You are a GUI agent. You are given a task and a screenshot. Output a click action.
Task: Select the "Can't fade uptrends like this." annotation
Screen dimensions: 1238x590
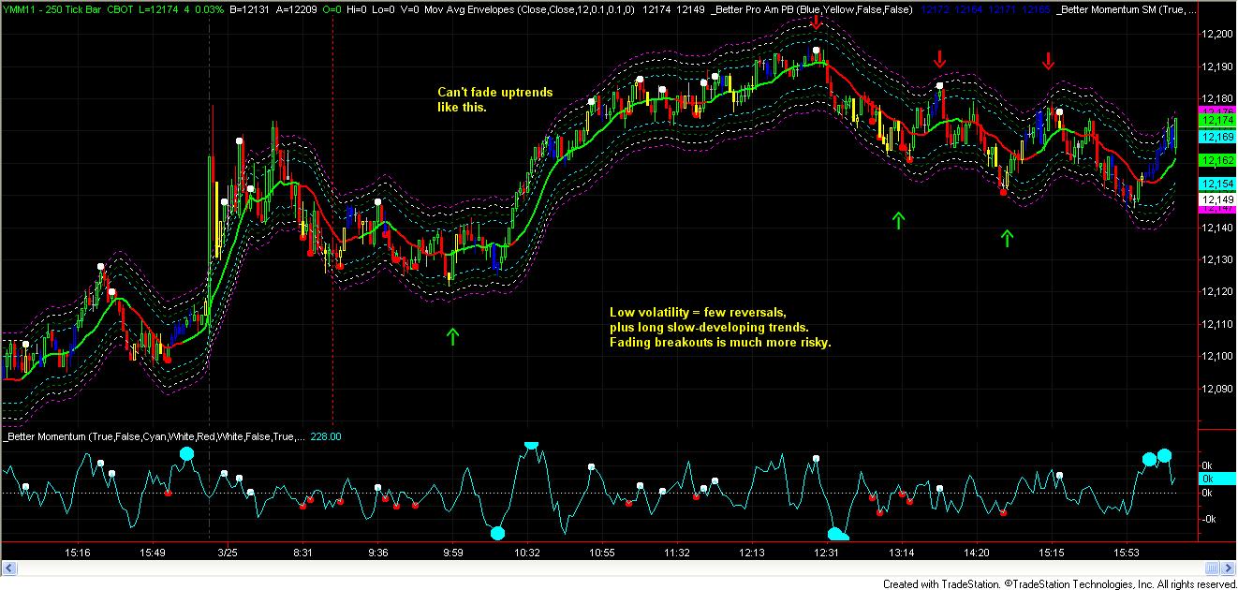(x=495, y=99)
